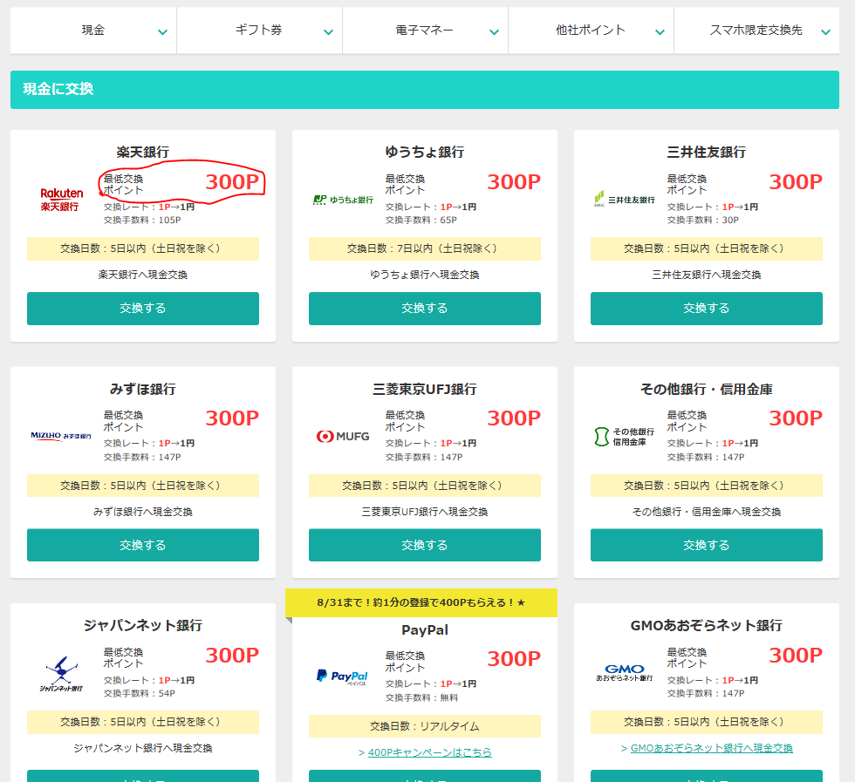Click the ジャパンネット銀行 logo
Viewport: 855px width, 782px height.
[x=61, y=674]
